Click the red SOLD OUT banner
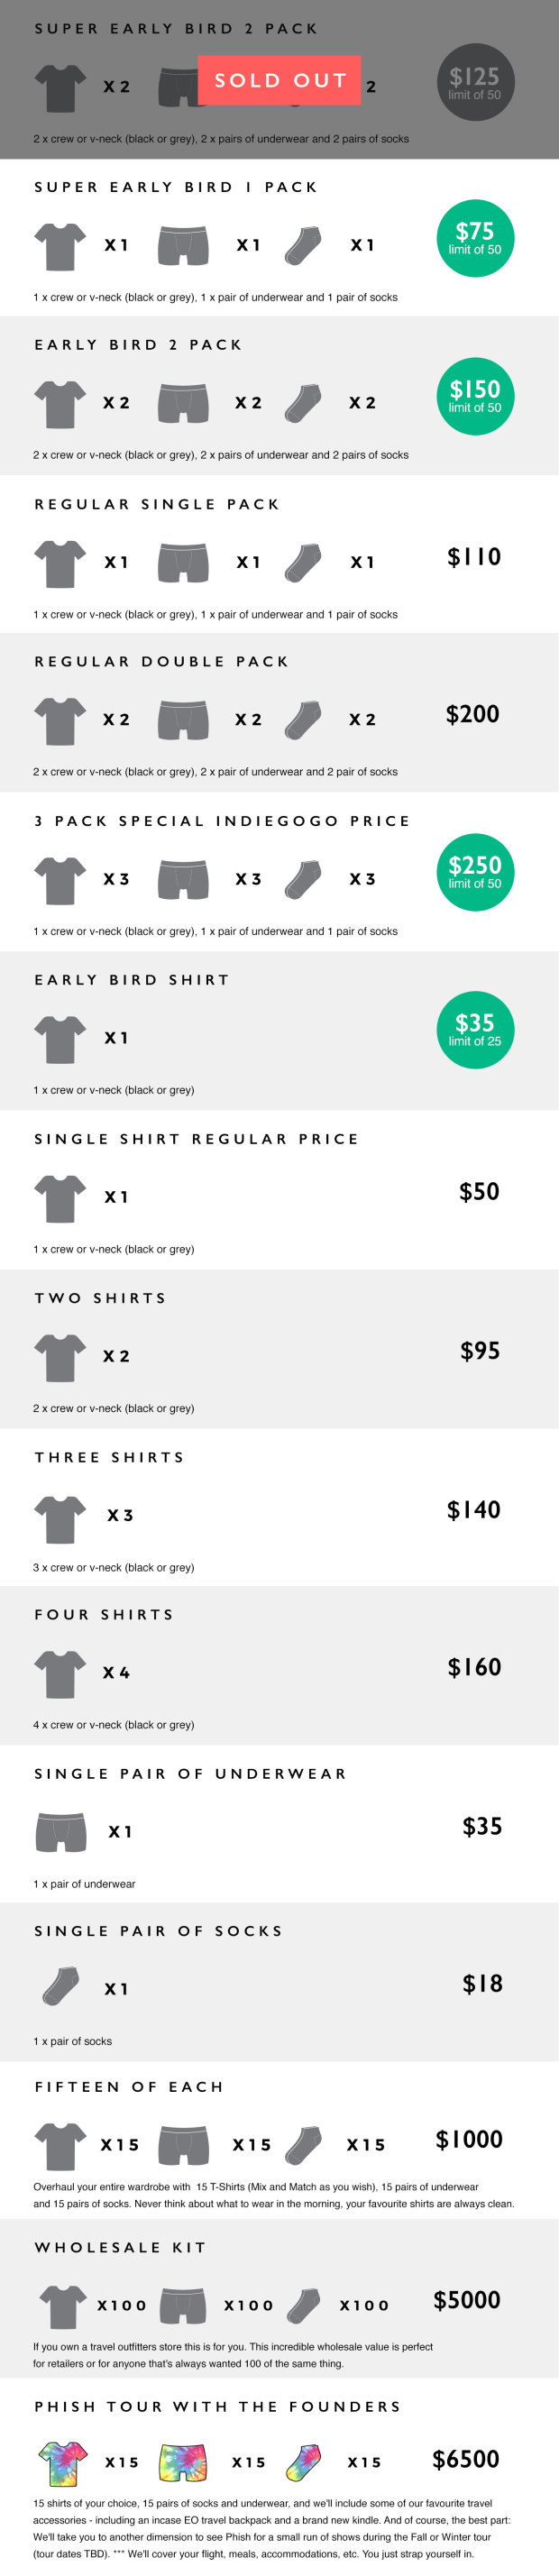Viewport: 559px width, 2576px height. point(280,81)
